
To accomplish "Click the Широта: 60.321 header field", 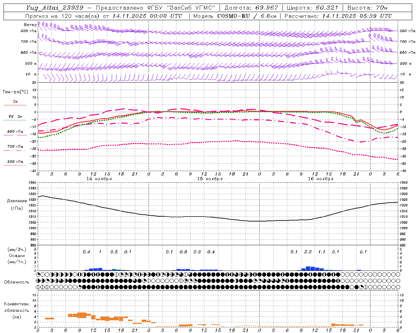I will coord(312,8).
